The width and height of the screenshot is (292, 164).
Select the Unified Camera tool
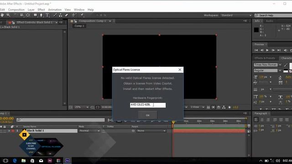[22, 15]
